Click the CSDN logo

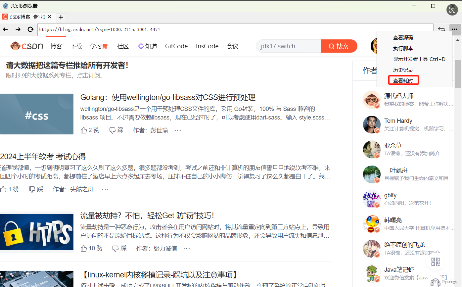(x=26, y=46)
